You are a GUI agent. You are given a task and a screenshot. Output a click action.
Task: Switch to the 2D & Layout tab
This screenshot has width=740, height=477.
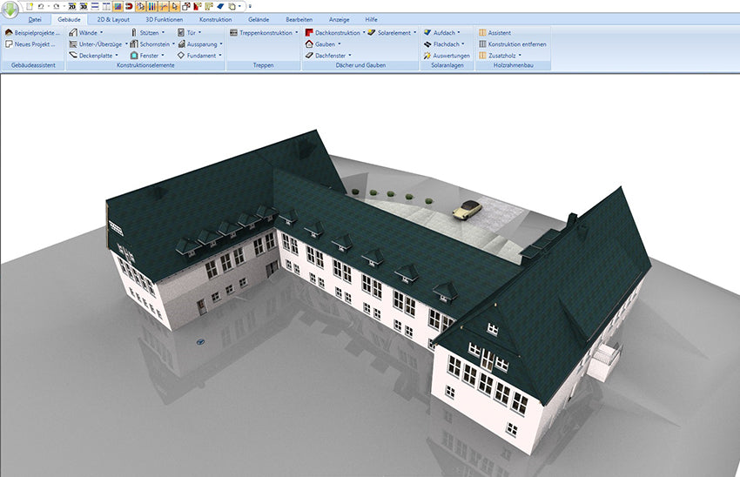(x=111, y=18)
